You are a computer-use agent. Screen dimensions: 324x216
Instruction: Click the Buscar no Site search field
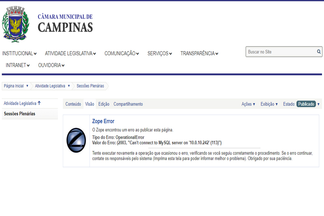pyautogui.click(x=281, y=52)
